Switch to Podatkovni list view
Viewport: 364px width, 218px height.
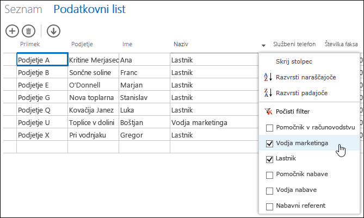click(89, 9)
